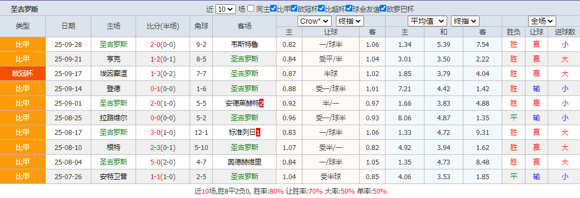Uncheck the 比超杯 filter checkbox
The width and height of the screenshot is (580, 198).
pyautogui.click(x=322, y=9)
